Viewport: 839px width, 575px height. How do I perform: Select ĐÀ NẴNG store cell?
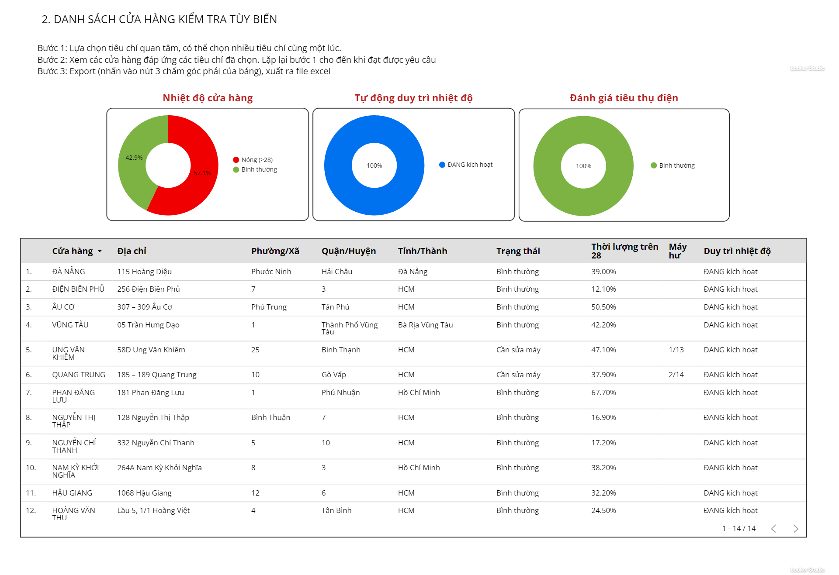click(69, 272)
